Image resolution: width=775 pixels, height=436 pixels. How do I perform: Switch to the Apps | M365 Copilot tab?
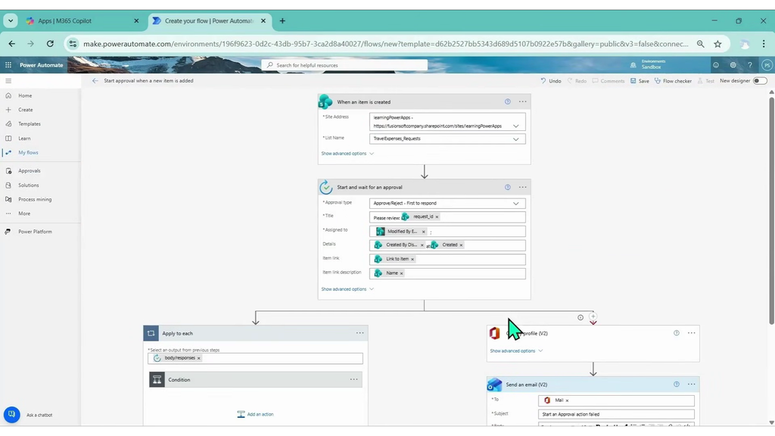(x=82, y=20)
